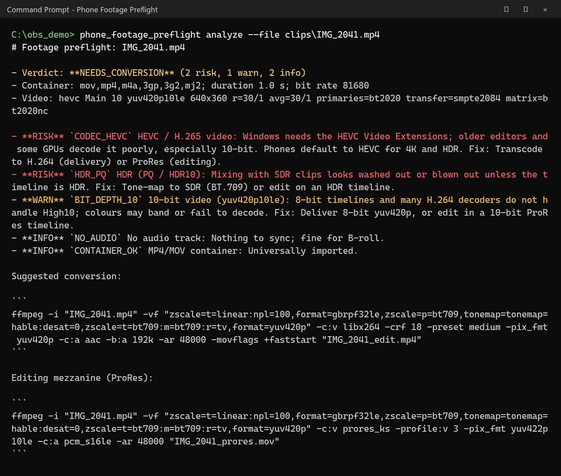Viewport: 561px width, 476px height.
Task: Click the `CONTAINER_OK` info code
Action: 106,251
